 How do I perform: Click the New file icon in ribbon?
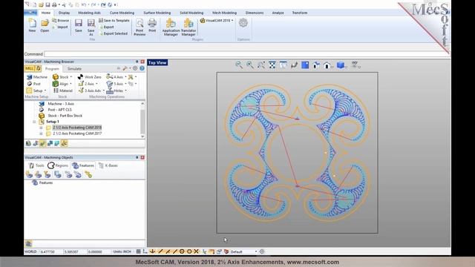pos(32,25)
